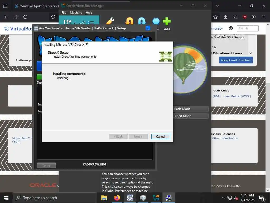The image size is (270, 203).
Task: Go forward in the Firefox browser
Action: (x=16, y=17)
